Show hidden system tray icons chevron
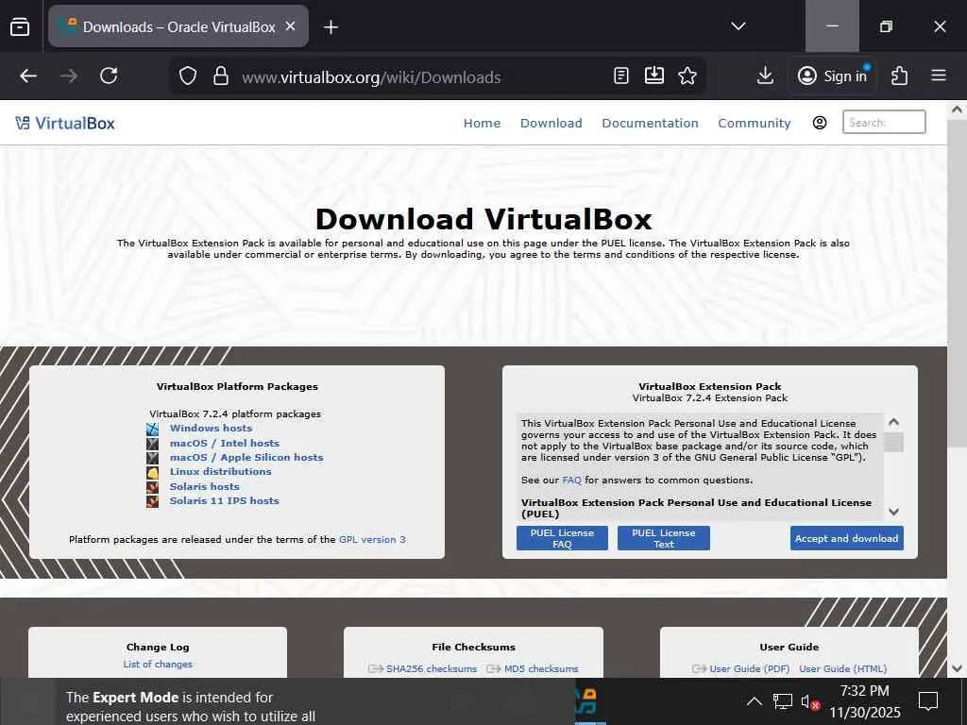The width and height of the screenshot is (967, 725). pos(754,701)
